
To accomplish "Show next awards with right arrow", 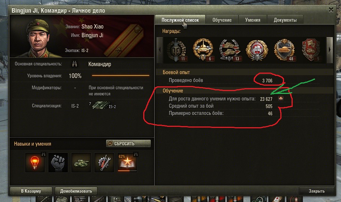I will coord(329,50).
